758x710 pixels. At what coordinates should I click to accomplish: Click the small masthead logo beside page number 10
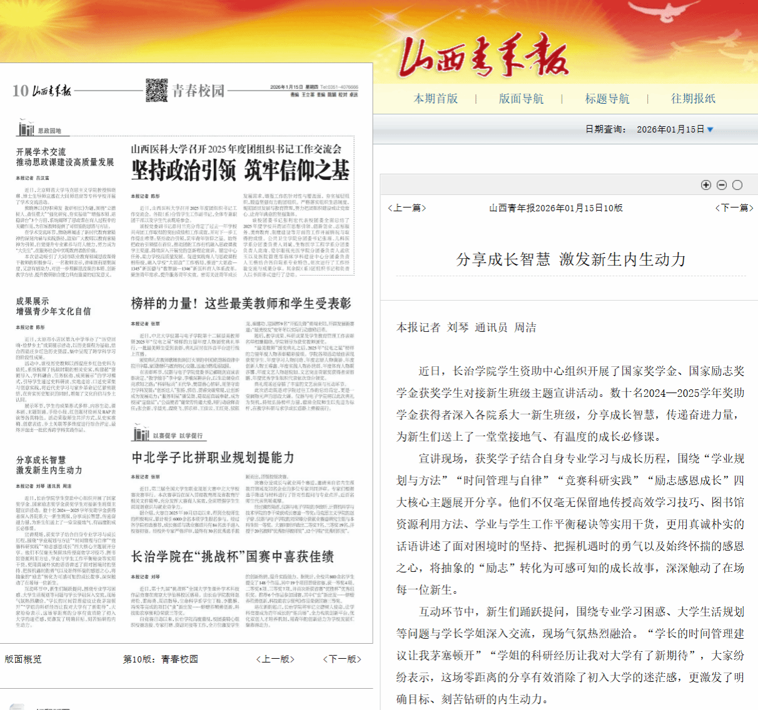(x=52, y=91)
